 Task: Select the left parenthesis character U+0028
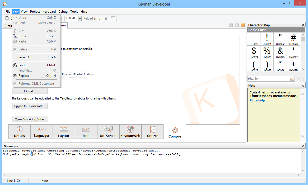(x=254, y=65)
